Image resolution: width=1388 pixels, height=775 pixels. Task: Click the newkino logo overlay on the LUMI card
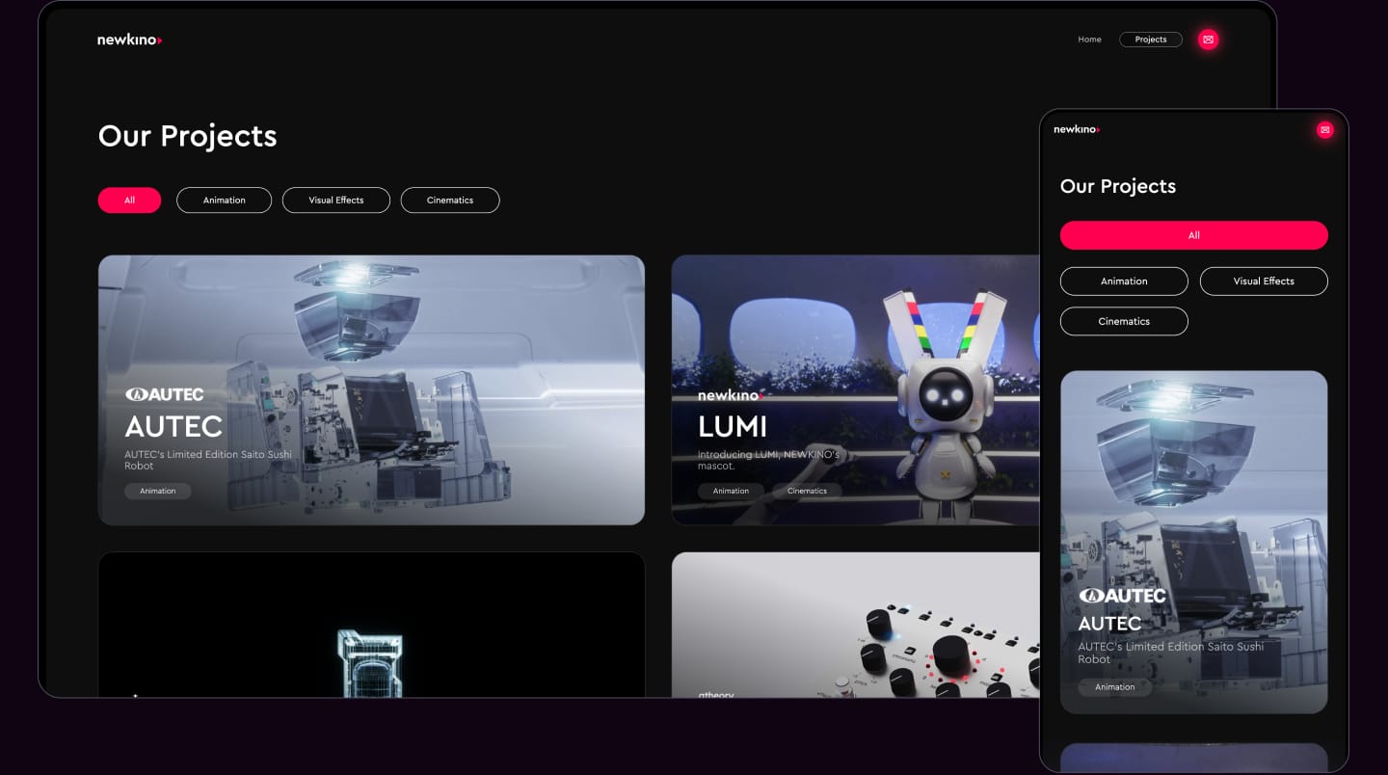pyautogui.click(x=730, y=394)
